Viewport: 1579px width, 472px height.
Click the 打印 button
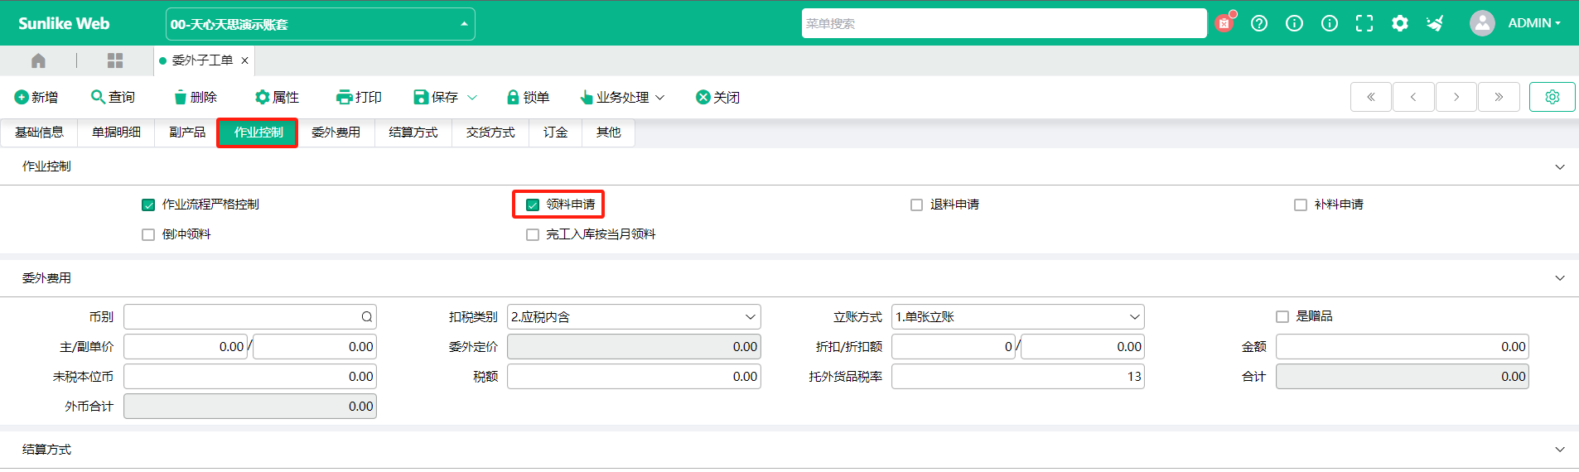click(x=359, y=97)
